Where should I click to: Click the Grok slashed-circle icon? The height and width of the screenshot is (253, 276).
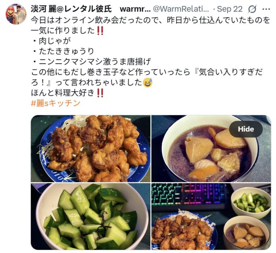tap(252, 9)
